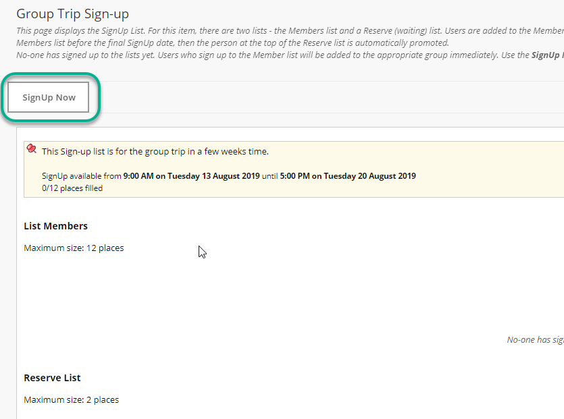Click the word until between the dates
The width and height of the screenshot is (564, 419).
tap(270, 176)
